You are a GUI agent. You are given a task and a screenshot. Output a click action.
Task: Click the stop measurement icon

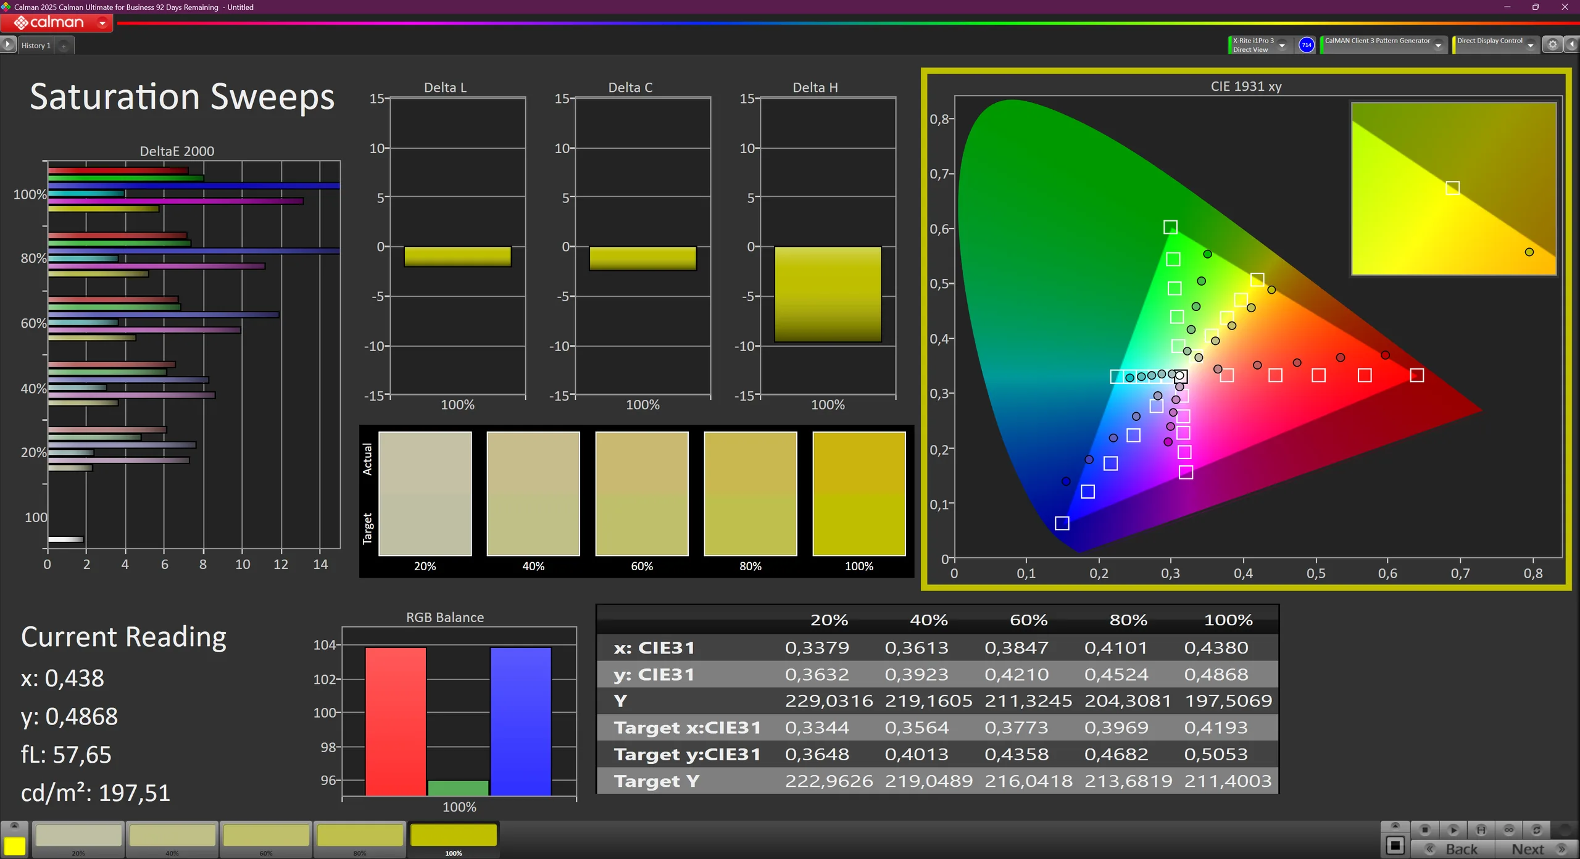[x=1425, y=830]
